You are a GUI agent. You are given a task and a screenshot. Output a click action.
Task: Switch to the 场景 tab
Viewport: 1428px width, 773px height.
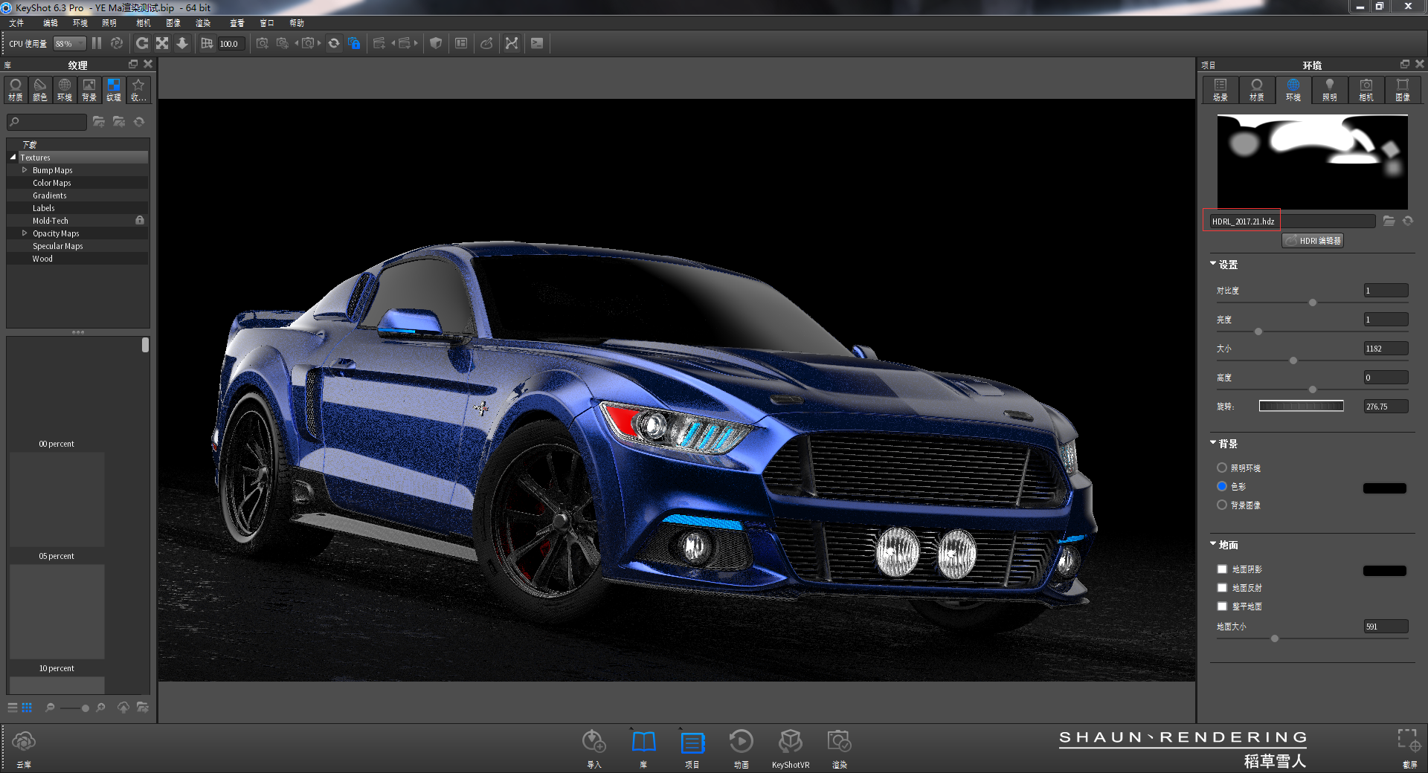click(x=1220, y=90)
